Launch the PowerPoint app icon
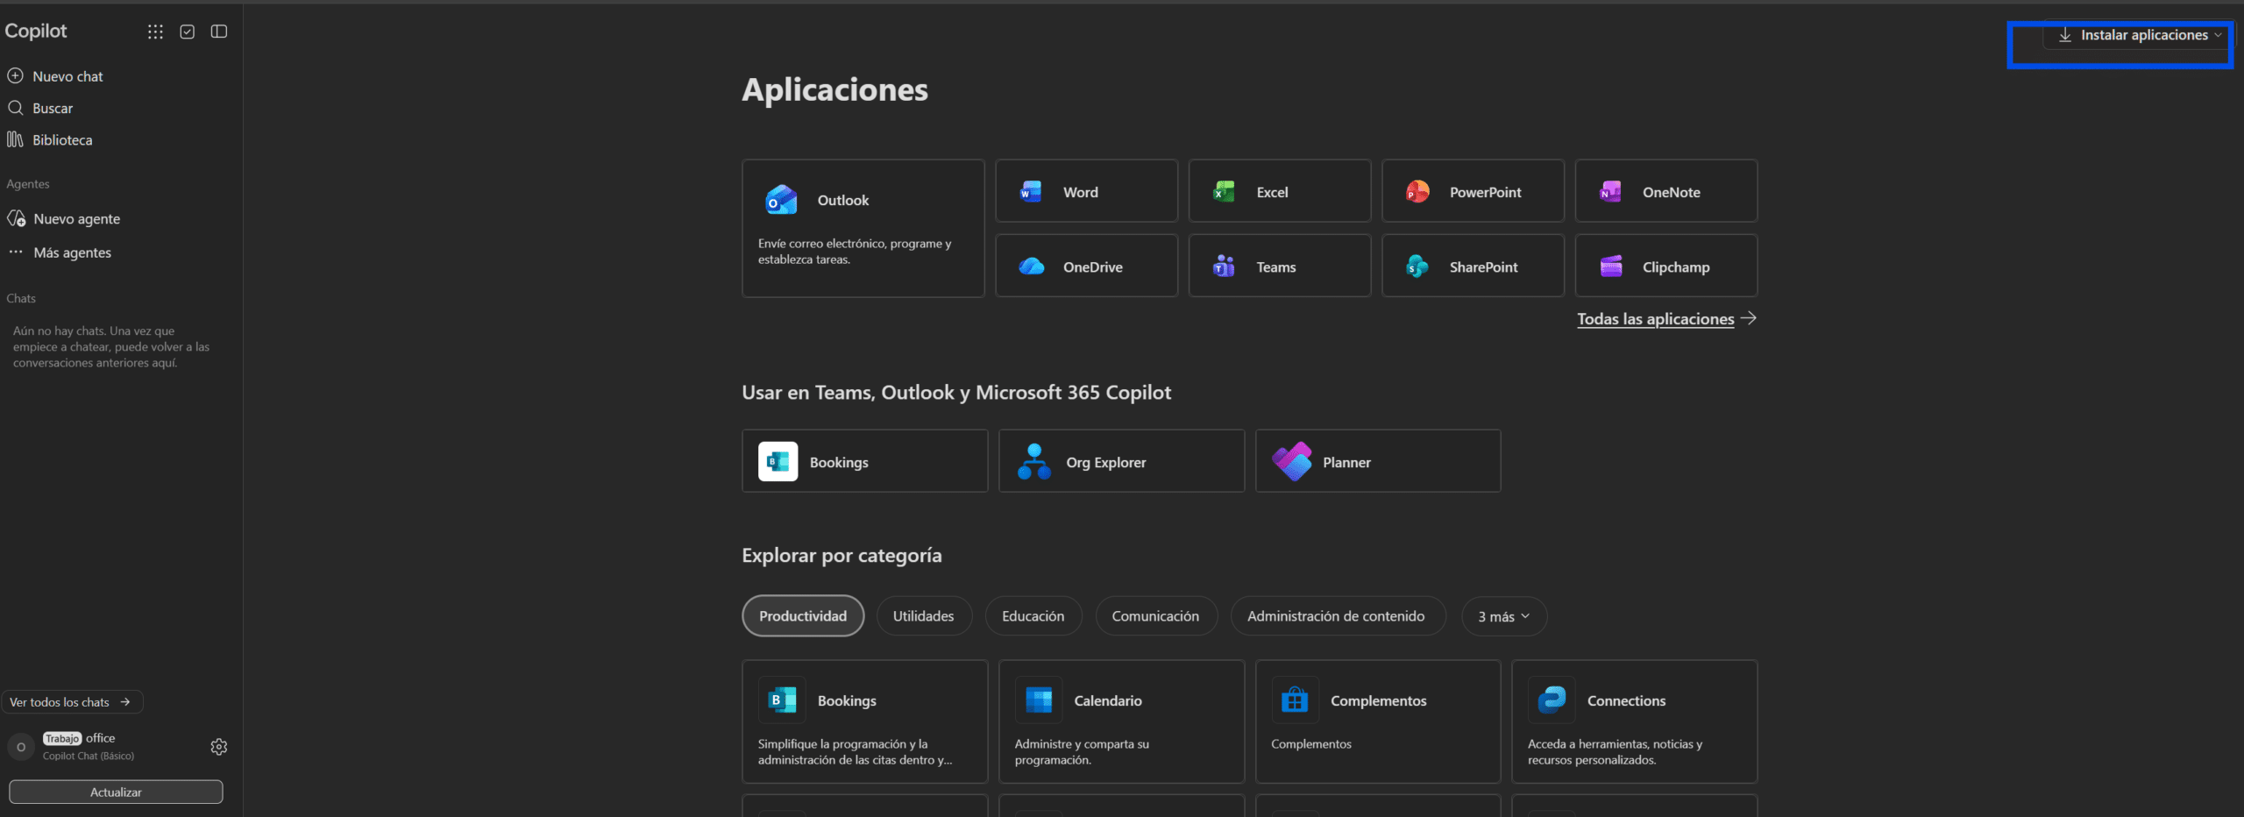The width and height of the screenshot is (2244, 817). click(x=1417, y=191)
